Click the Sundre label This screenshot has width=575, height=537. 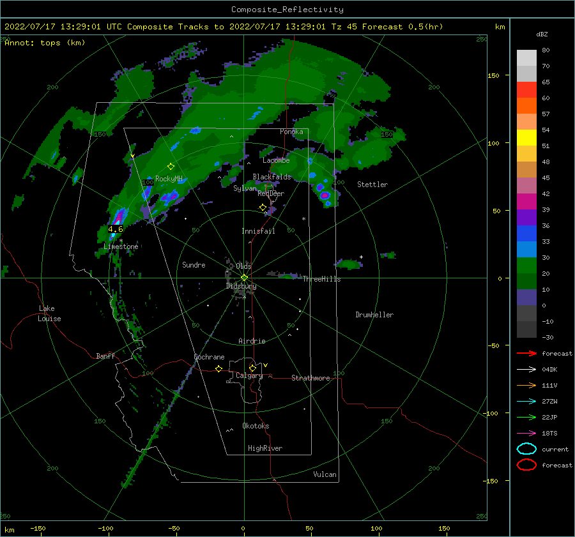coord(194,265)
